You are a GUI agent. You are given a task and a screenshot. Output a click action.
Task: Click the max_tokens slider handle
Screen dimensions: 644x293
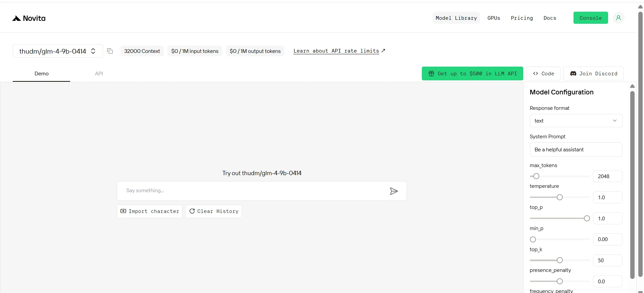(536, 176)
